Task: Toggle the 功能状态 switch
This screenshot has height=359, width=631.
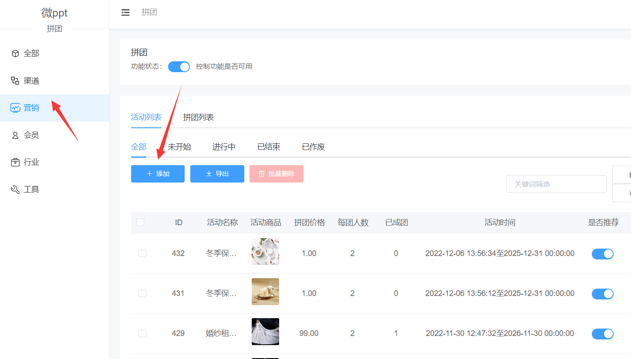Action: coord(179,66)
